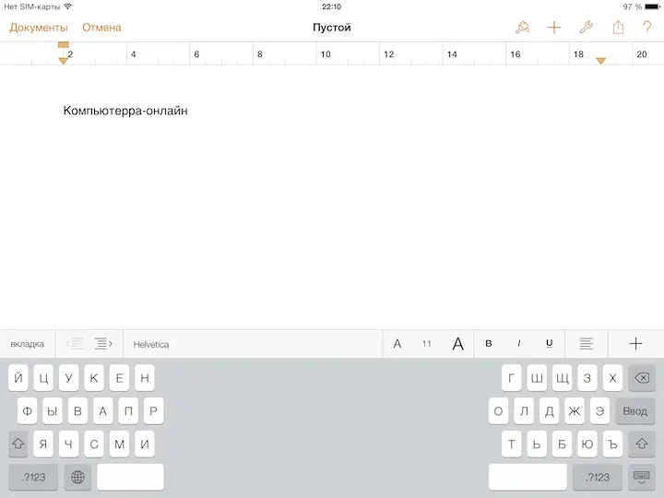The width and height of the screenshot is (664, 498).
Task: Tap the document title Пустой
Action: tap(332, 28)
